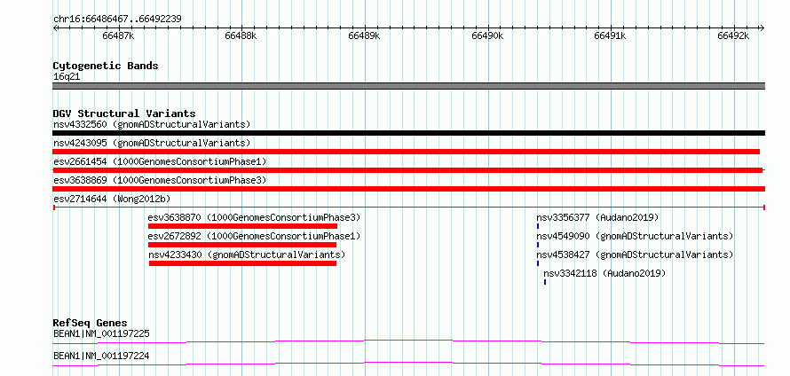Viewport: 790px width, 376px height.
Task: Open gene label BEAN1|NM_001197225
Action: [101, 333]
